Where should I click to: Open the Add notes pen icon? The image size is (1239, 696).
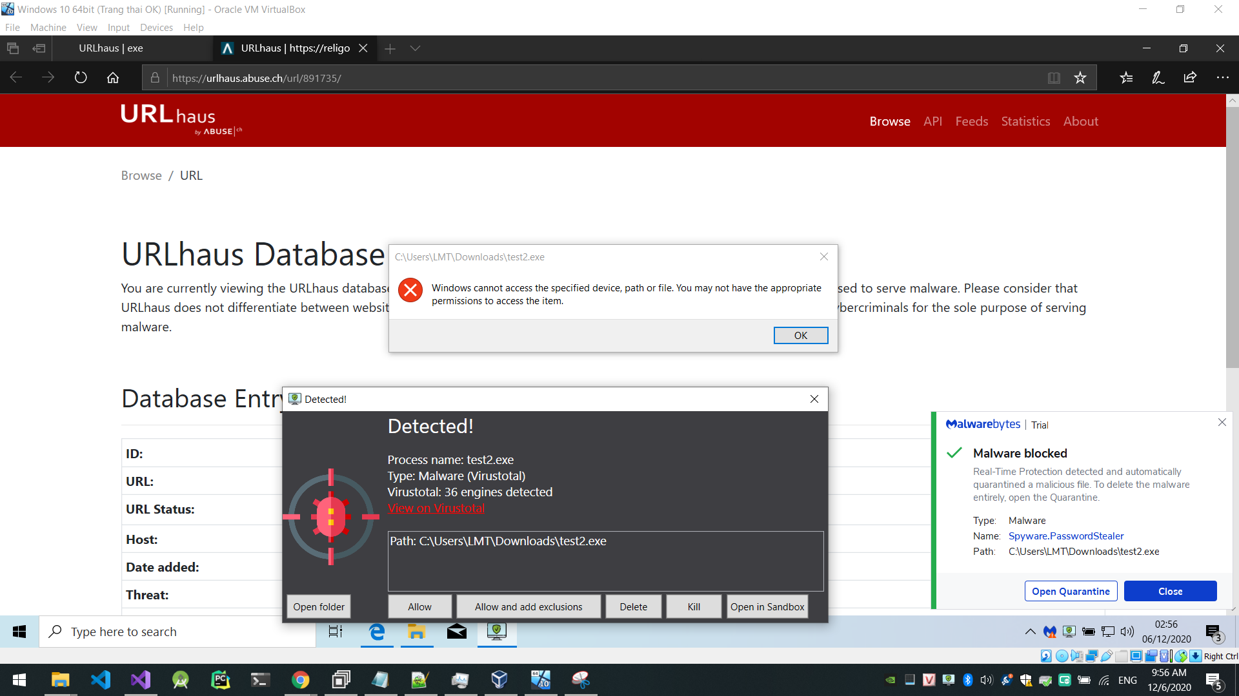1158,78
